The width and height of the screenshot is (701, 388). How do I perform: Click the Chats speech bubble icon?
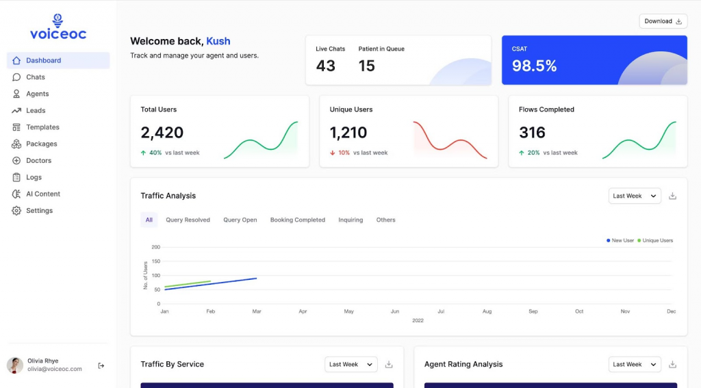pyautogui.click(x=16, y=77)
